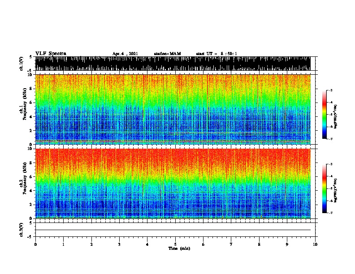Click time axis tick label '0'
The width and height of the screenshot is (355, 274).
[x=35, y=244]
